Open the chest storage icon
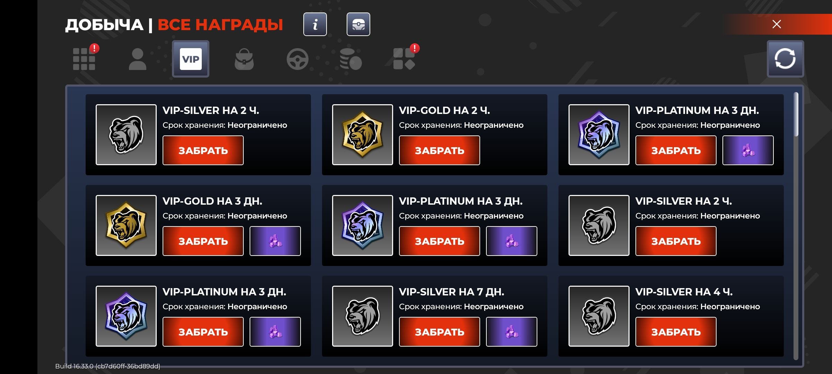 [358, 24]
